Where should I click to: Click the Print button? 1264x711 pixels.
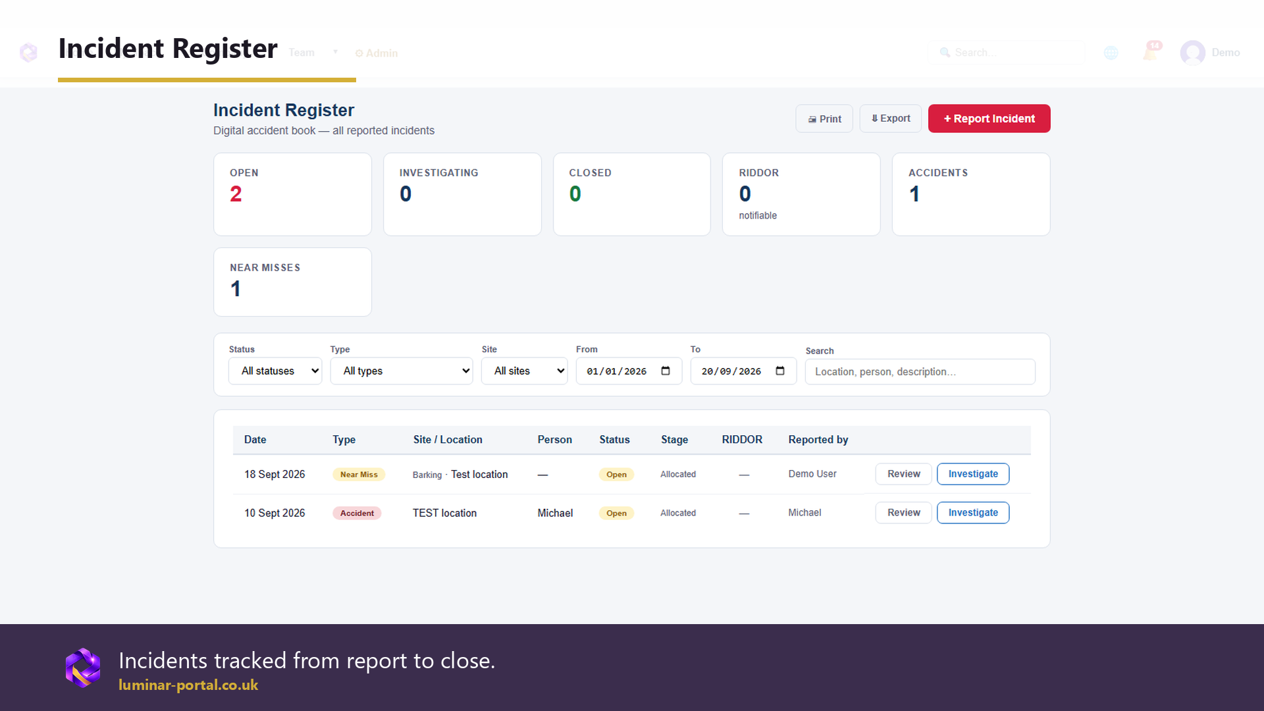(824, 118)
